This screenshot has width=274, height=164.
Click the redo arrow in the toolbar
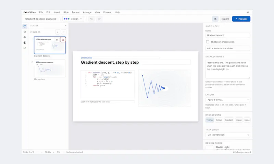99,19
